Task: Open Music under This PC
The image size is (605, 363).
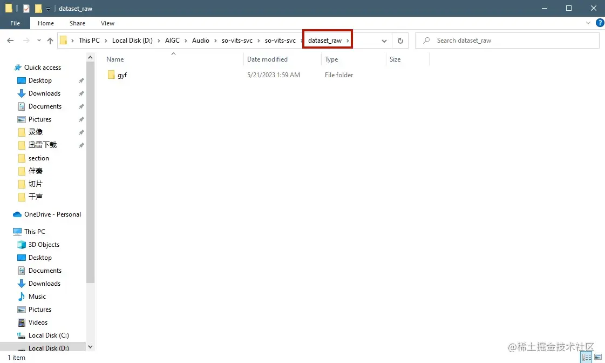Action: tap(37, 297)
